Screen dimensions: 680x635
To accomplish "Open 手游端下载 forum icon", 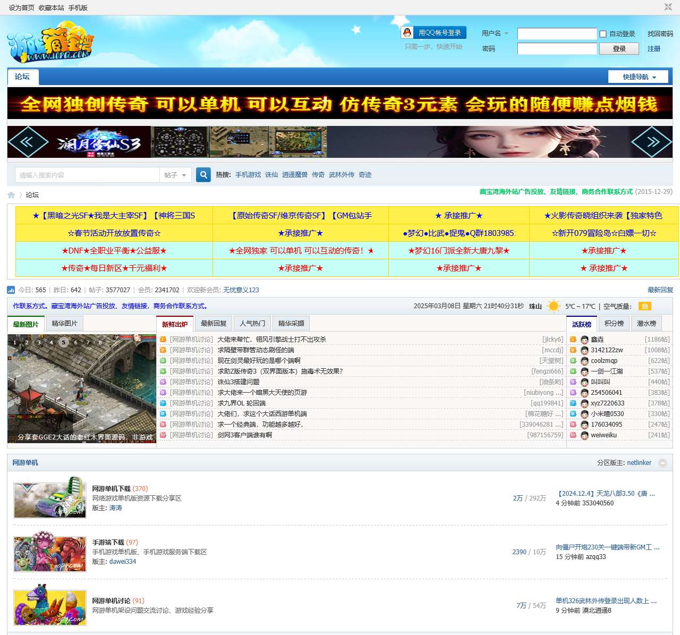I will [x=50, y=552].
